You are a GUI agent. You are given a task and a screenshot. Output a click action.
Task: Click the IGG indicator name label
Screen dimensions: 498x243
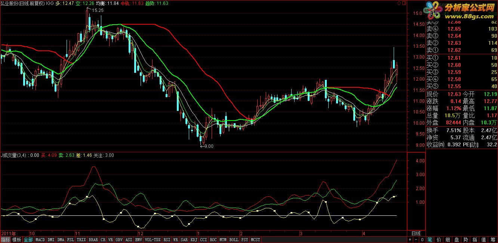coord(49,3)
